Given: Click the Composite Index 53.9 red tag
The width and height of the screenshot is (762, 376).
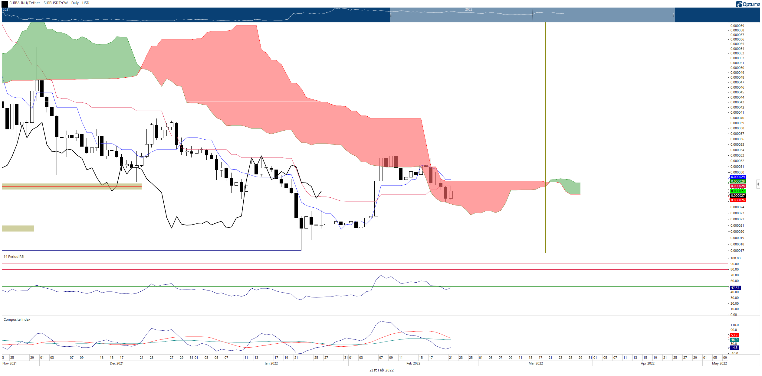Looking at the screenshot, I should coord(734,335).
